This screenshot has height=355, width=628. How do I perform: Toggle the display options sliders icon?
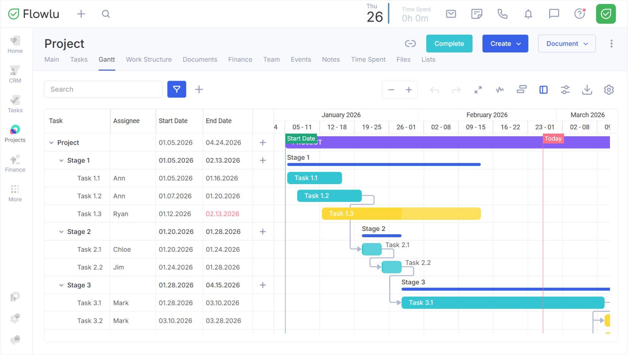[565, 90]
